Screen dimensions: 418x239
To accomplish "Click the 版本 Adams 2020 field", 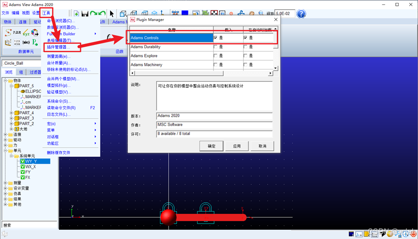I will 214,115.
